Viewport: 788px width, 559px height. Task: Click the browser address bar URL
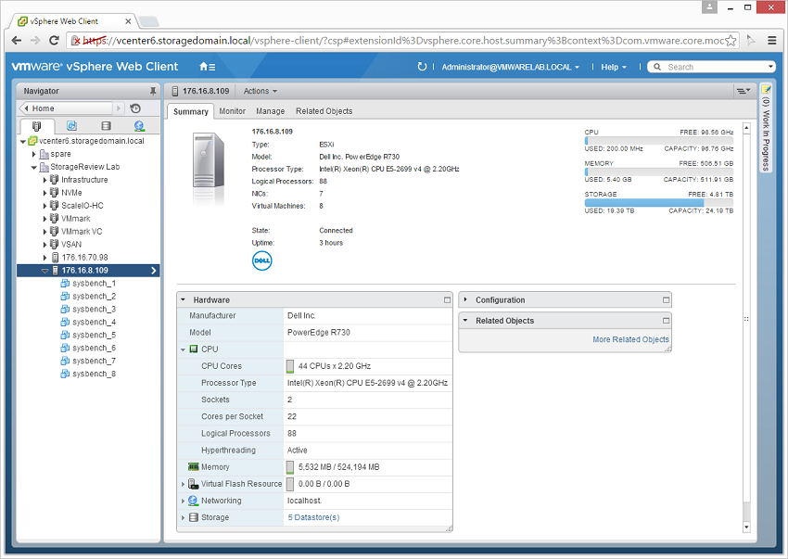point(402,41)
